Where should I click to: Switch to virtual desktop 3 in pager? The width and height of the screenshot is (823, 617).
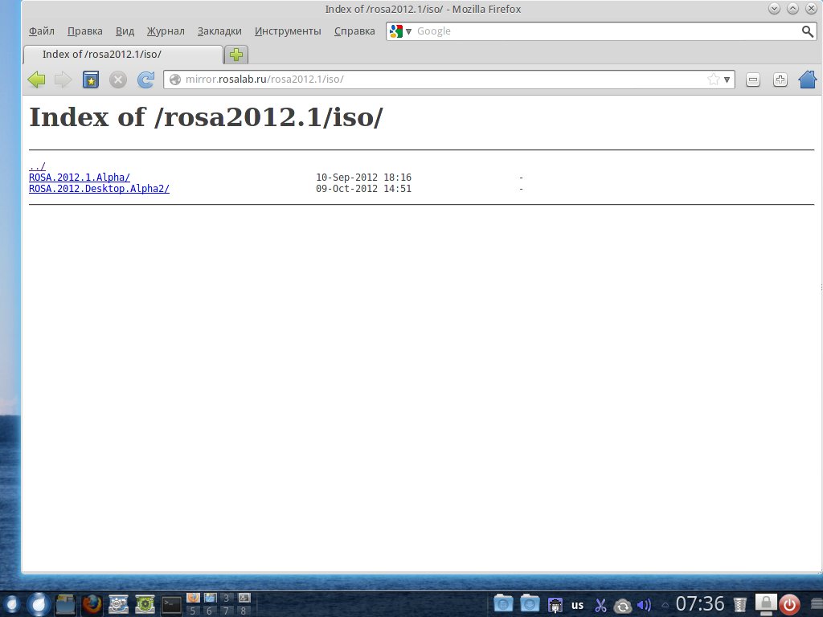pyautogui.click(x=226, y=598)
